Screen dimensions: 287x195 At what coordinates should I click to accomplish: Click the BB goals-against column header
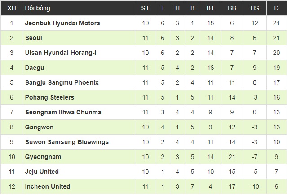click(232, 8)
